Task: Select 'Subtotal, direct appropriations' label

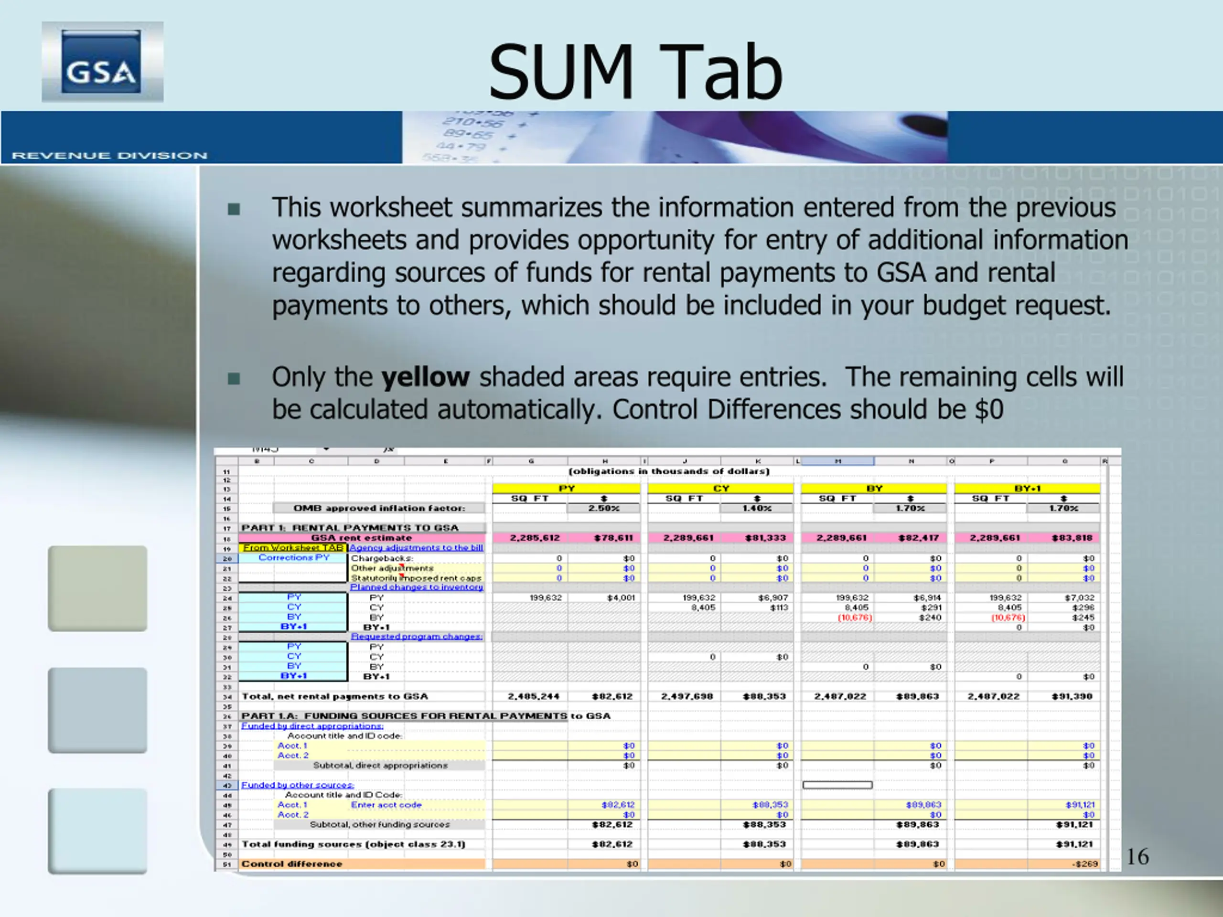Action: click(380, 766)
